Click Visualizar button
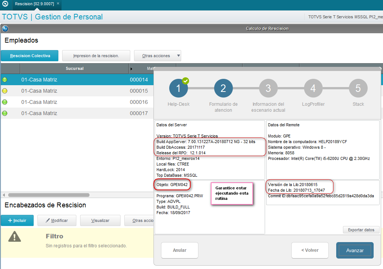Screen dimensions: 383x269 100,220
